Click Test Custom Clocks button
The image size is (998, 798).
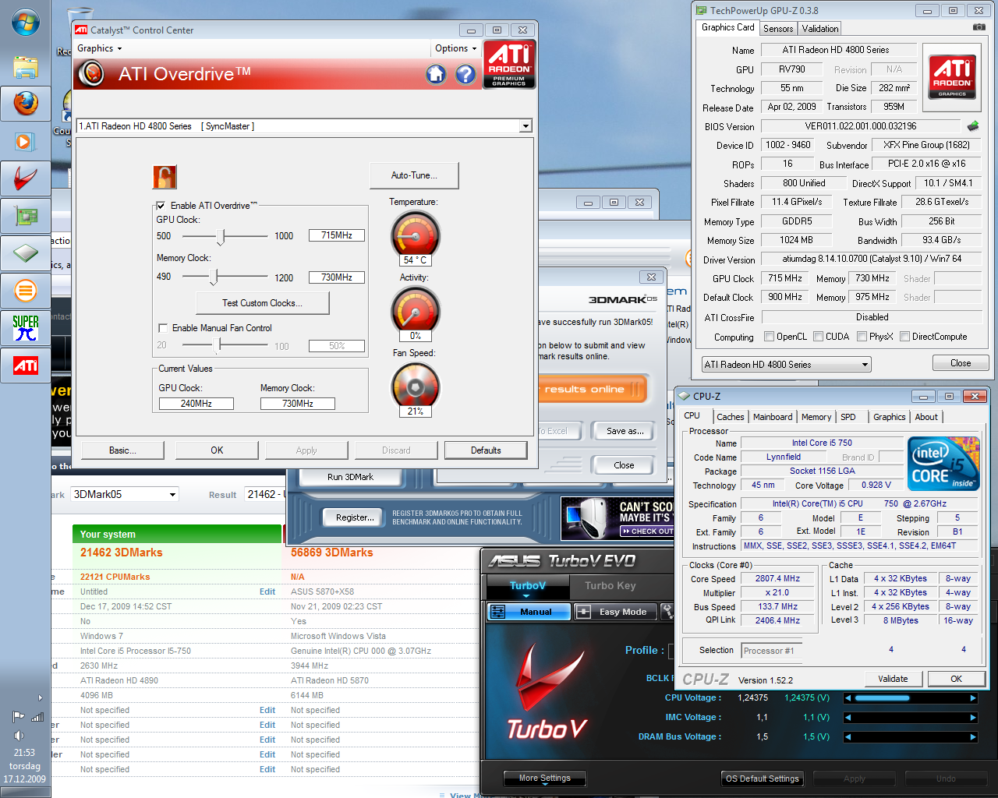coord(262,303)
